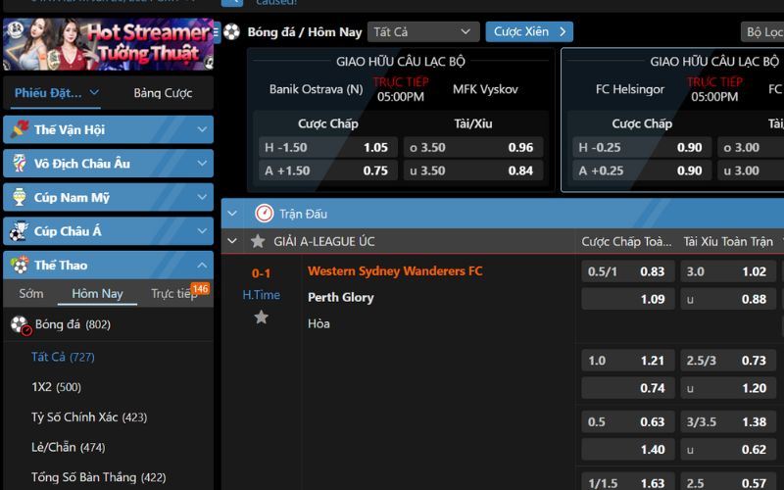The height and width of the screenshot is (490, 784).
Task: Select Tỷ Số Chính Xác (423) category
Action: tap(89, 417)
